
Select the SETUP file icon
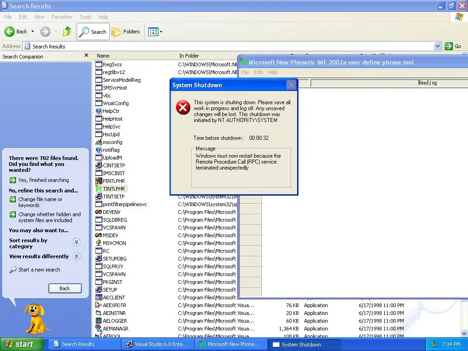[99, 289]
